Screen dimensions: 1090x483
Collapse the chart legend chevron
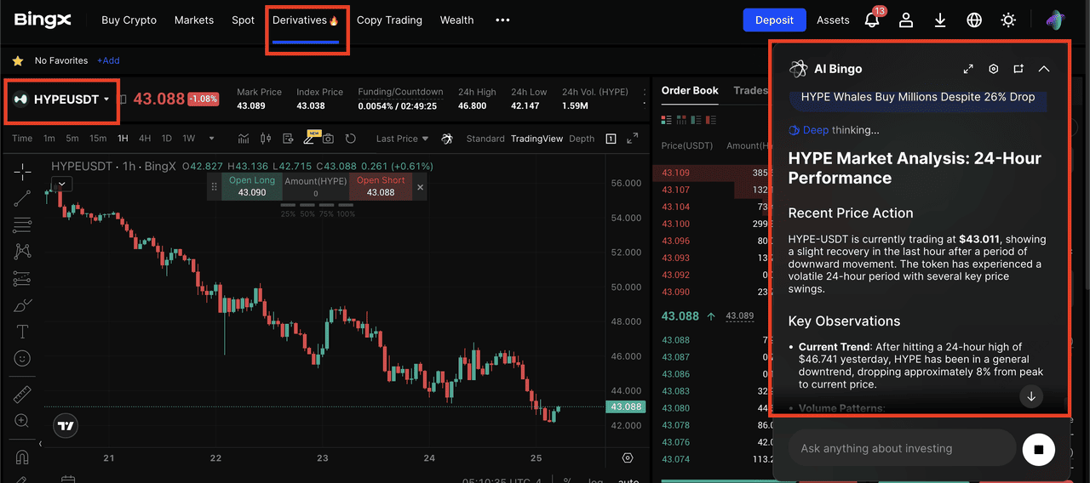[x=61, y=183]
